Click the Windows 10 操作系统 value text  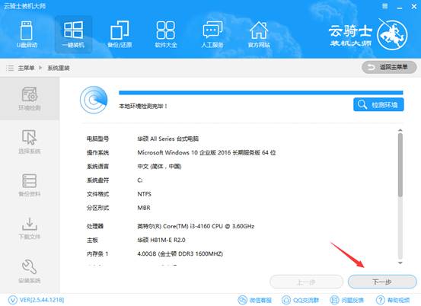[206, 152]
